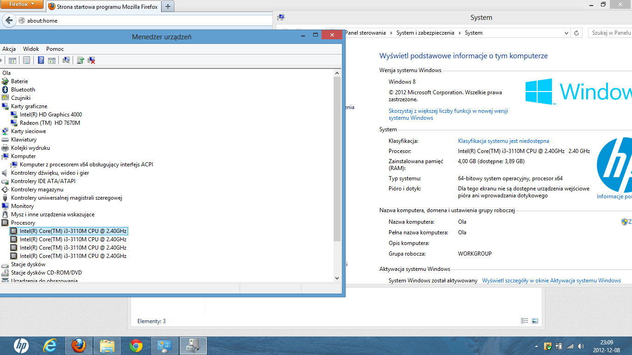Open the Akcja menu
This screenshot has width=632, height=355.
[x=9, y=49]
